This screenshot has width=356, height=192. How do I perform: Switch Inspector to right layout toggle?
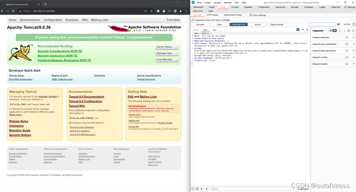pos(335,31)
